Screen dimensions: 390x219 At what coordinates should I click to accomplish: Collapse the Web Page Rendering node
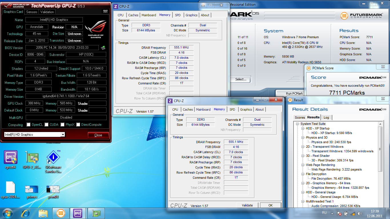[303, 165]
